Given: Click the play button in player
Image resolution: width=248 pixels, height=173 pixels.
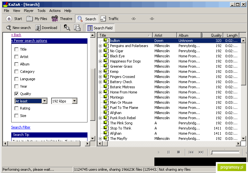Looking at the screenshot, I should (159, 152).
